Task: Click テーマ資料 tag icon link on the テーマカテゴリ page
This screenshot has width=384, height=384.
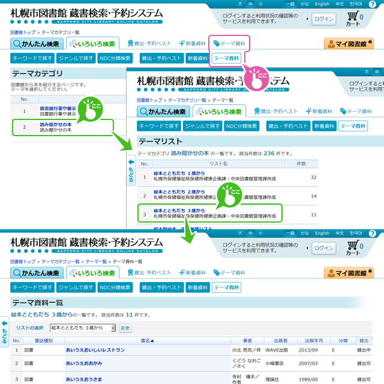Action: (229, 44)
